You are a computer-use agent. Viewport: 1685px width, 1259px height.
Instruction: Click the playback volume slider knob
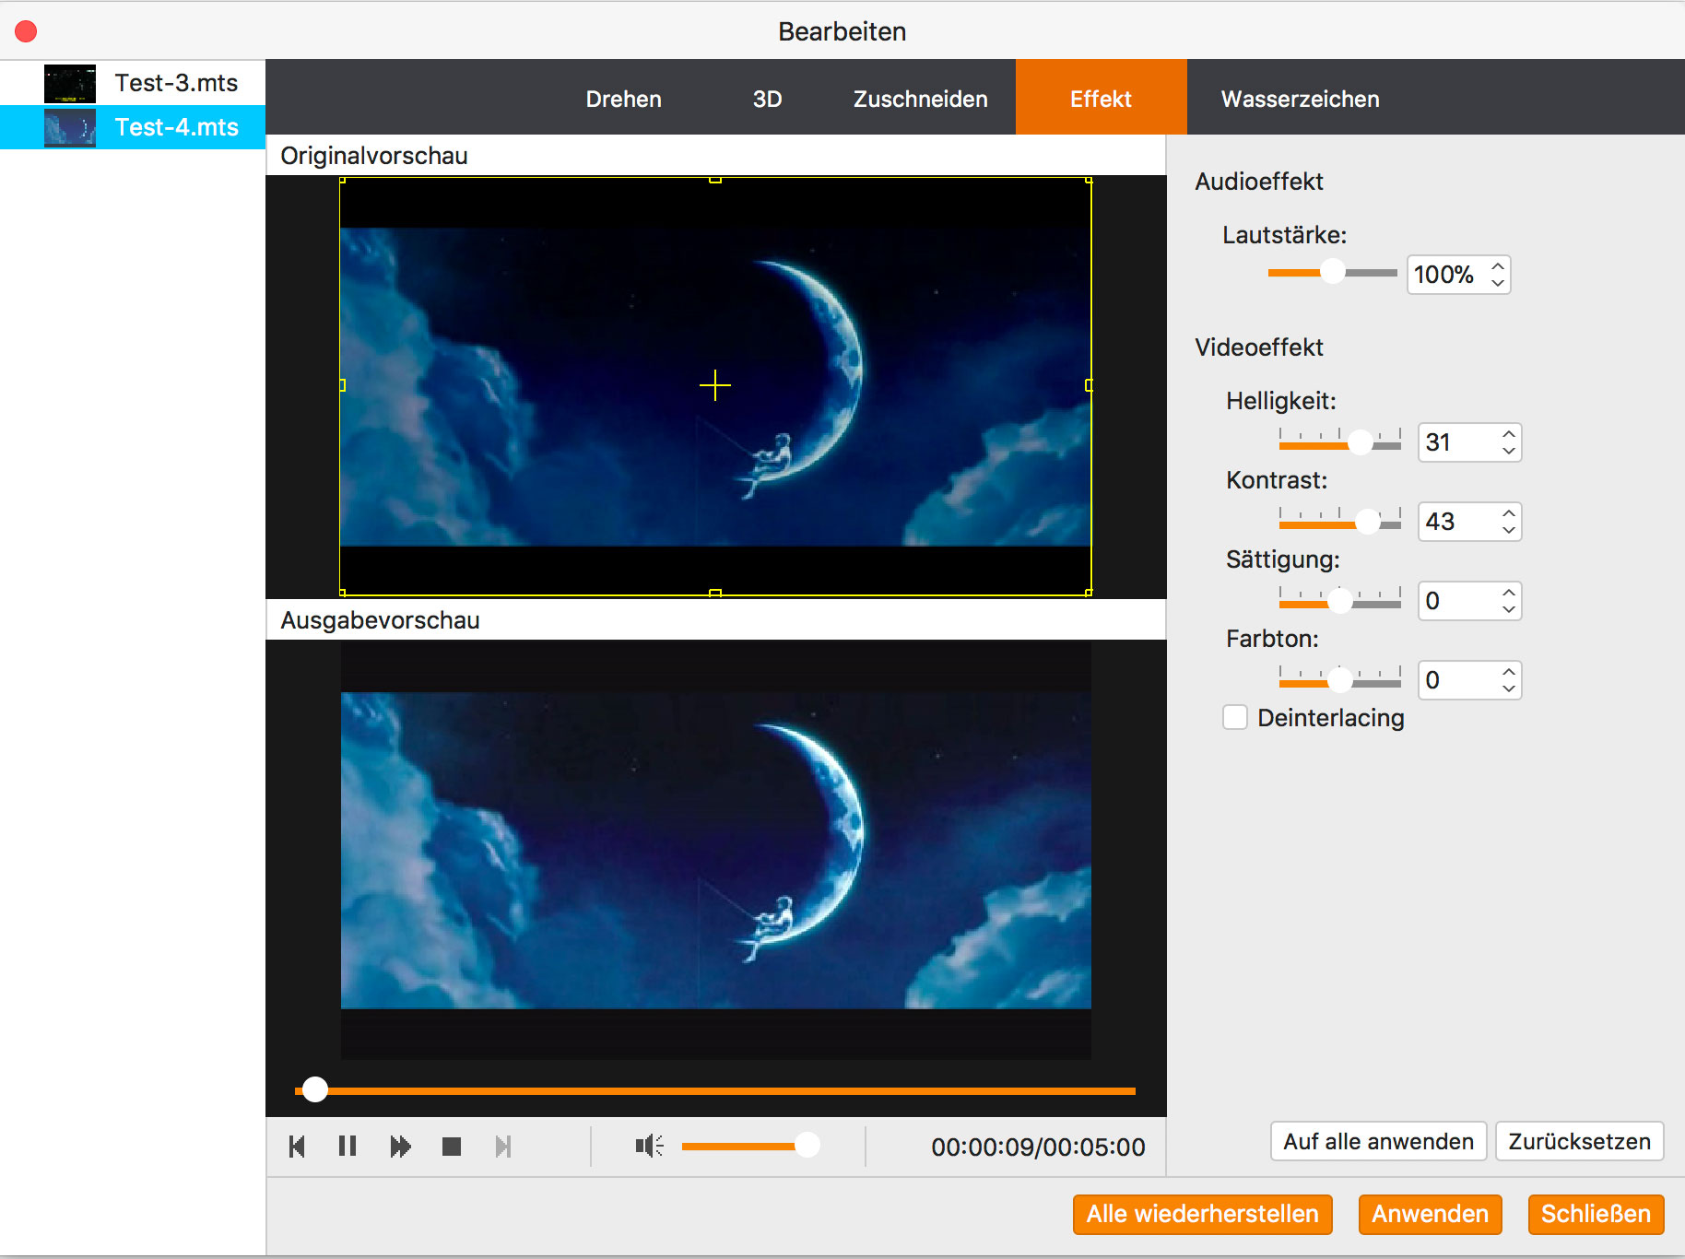point(807,1146)
